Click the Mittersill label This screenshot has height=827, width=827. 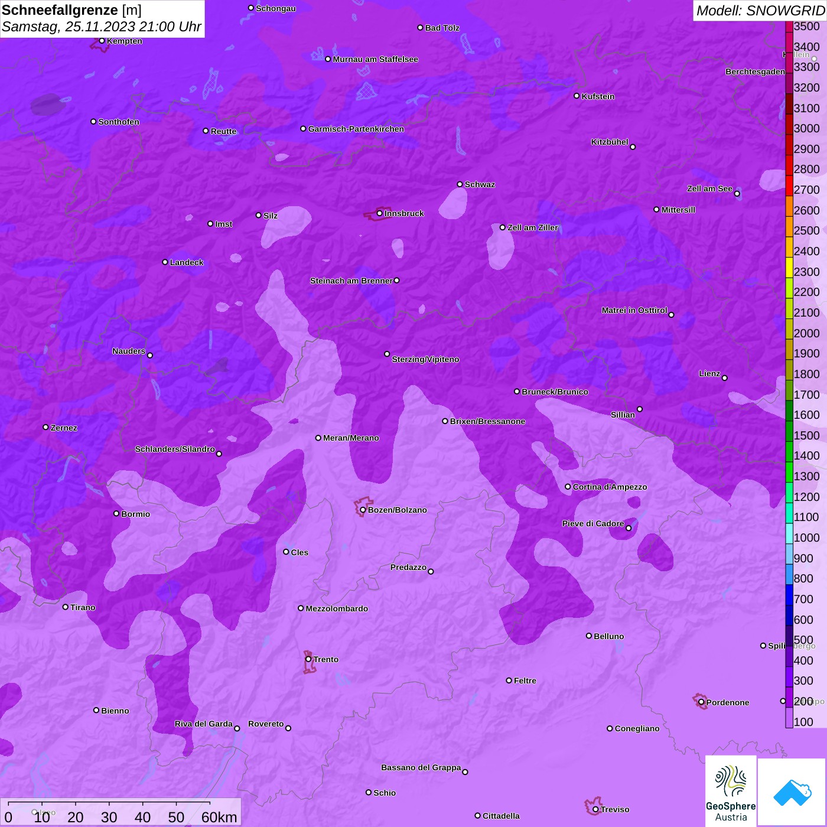click(678, 210)
